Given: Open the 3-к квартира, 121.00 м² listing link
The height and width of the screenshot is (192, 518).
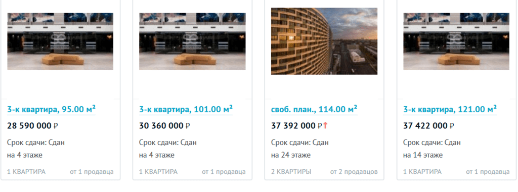Looking at the screenshot, I should (x=450, y=109).
